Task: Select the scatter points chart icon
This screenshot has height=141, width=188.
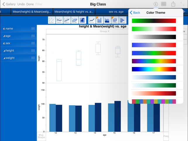Action: click(52, 20)
